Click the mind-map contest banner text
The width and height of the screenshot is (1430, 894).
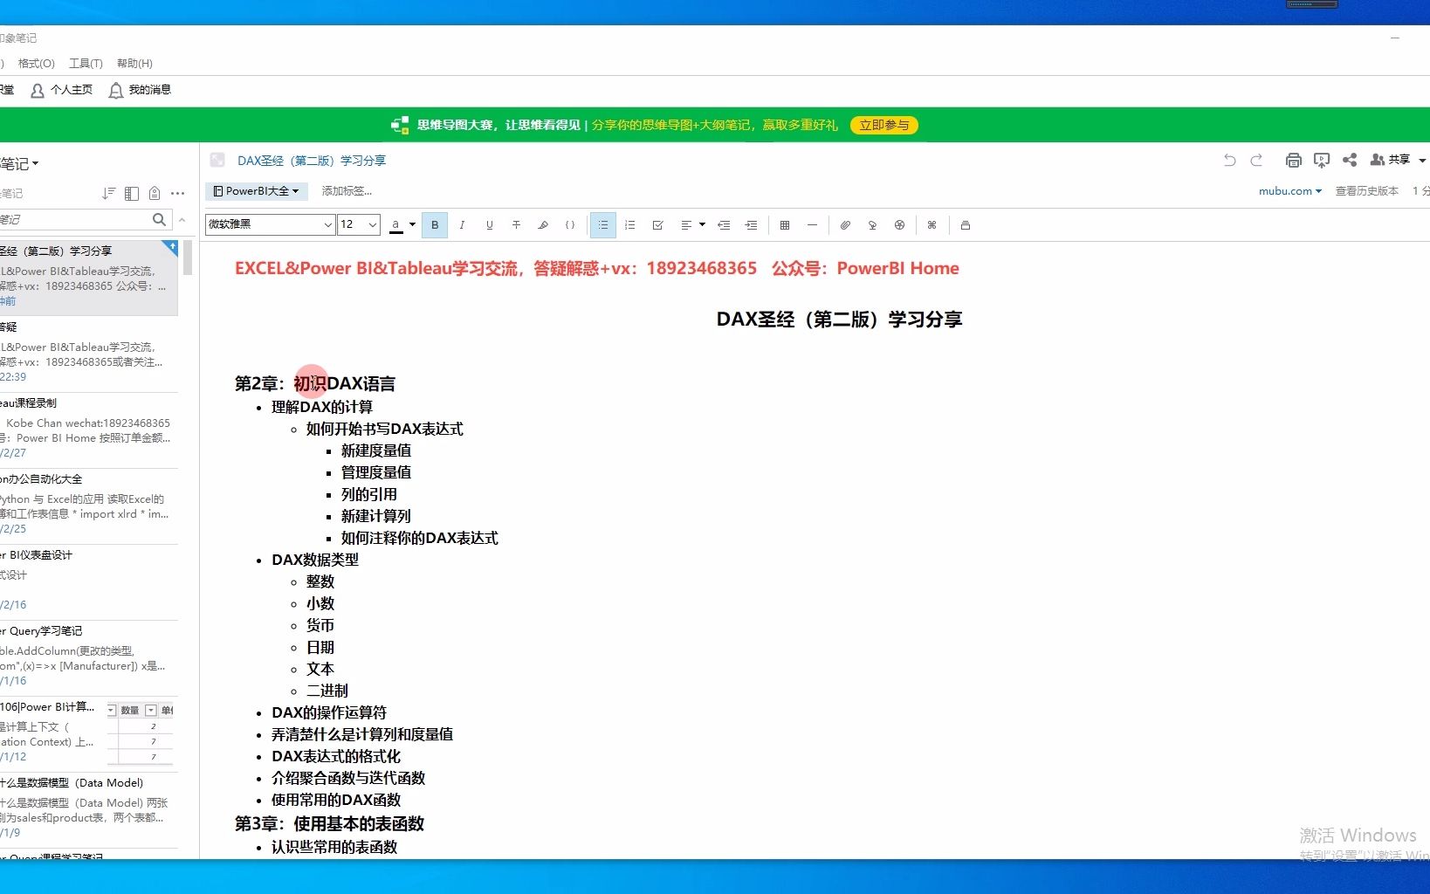coord(627,125)
